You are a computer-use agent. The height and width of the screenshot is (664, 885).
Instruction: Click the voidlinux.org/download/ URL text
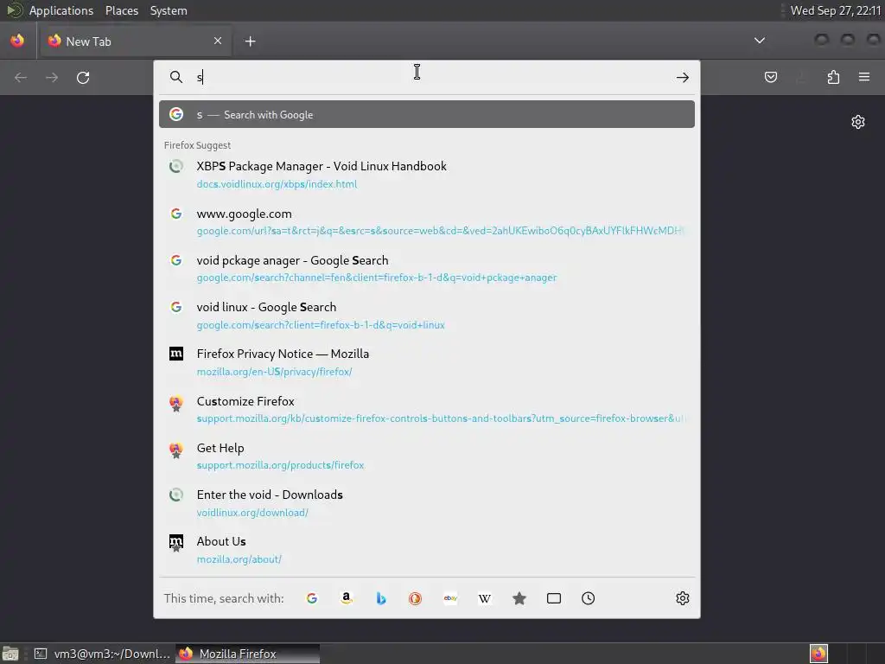coord(252,513)
